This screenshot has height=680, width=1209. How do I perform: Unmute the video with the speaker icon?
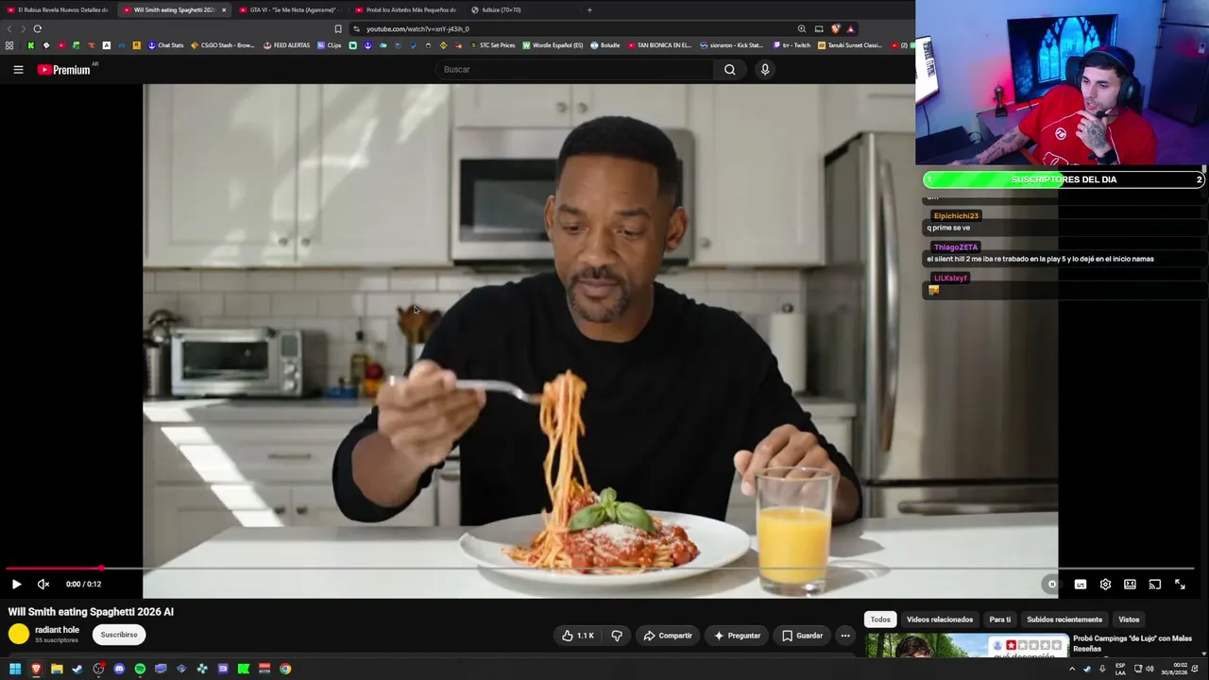43,584
